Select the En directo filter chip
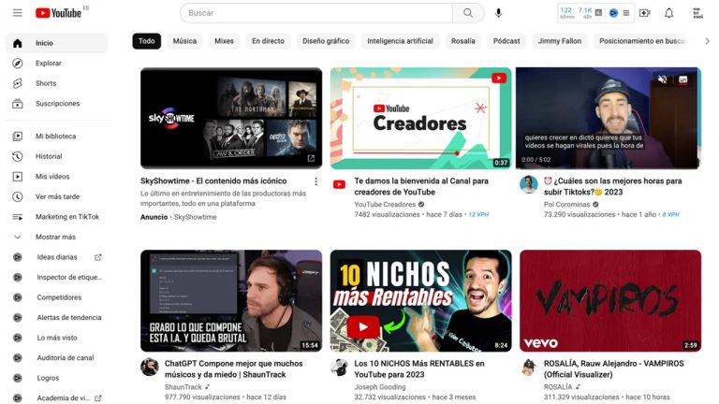The width and height of the screenshot is (719, 404). coord(269,41)
